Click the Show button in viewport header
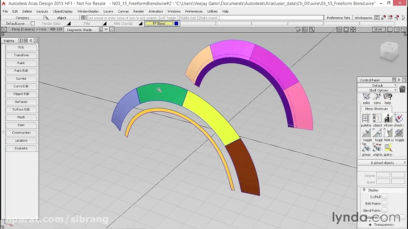This screenshot has width=408, height=229. tap(378, 29)
